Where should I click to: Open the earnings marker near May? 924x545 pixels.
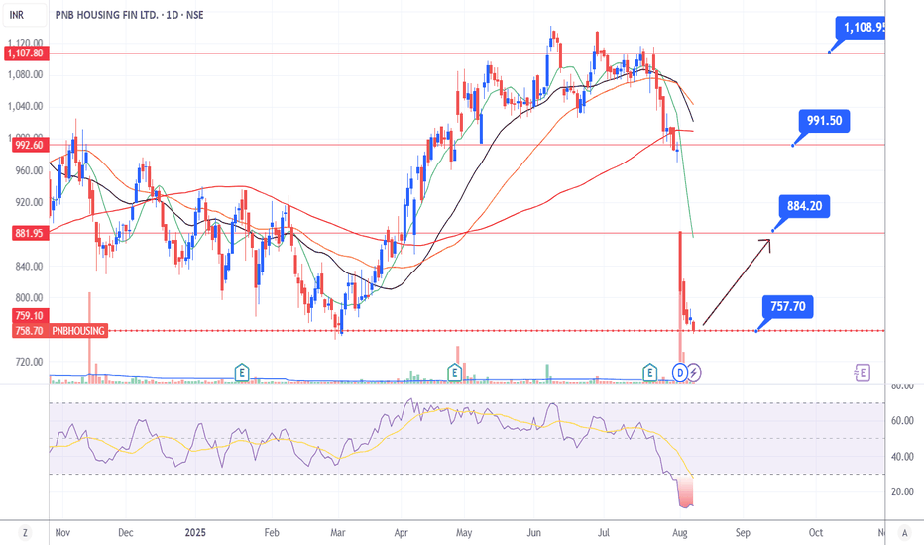[454, 373]
